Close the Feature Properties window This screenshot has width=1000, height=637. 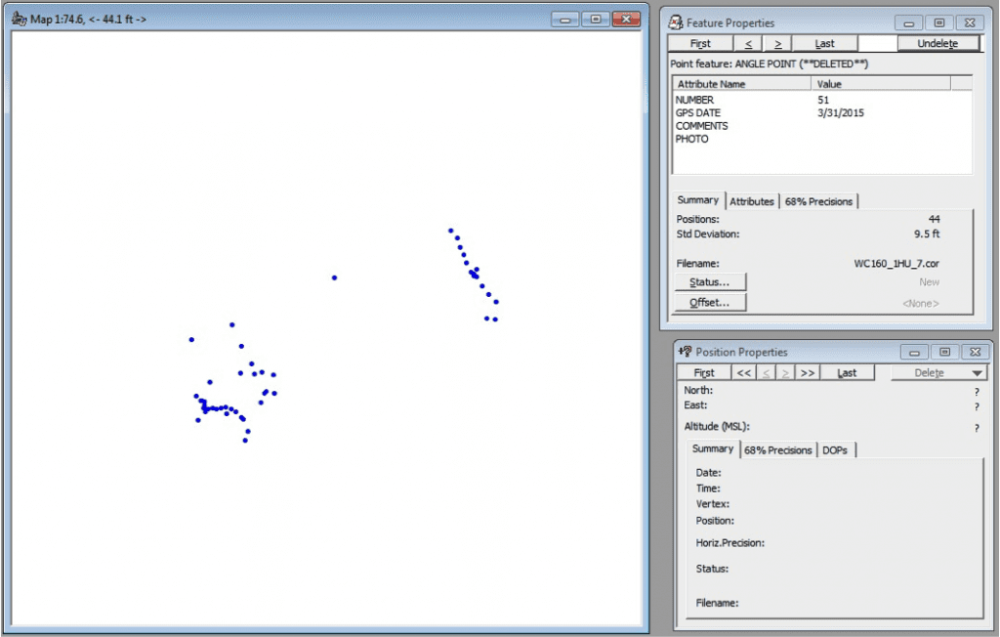click(970, 23)
